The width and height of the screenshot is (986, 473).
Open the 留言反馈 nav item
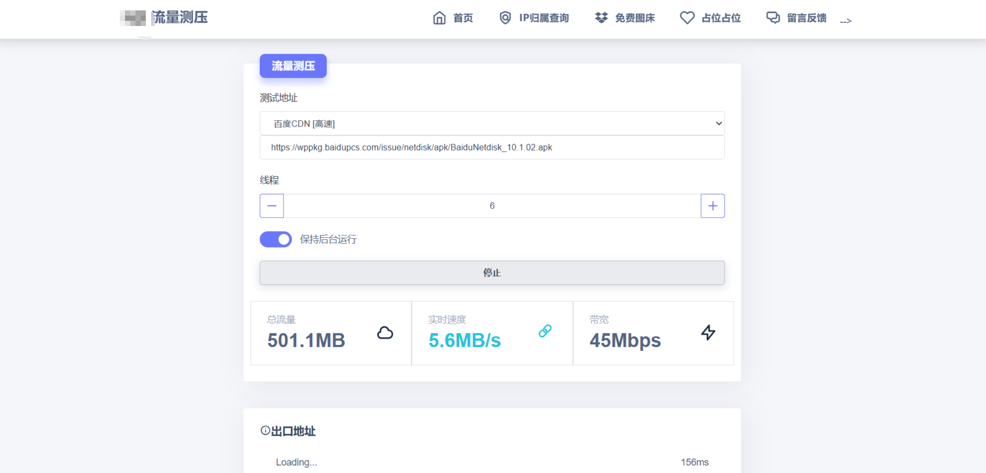click(x=796, y=18)
